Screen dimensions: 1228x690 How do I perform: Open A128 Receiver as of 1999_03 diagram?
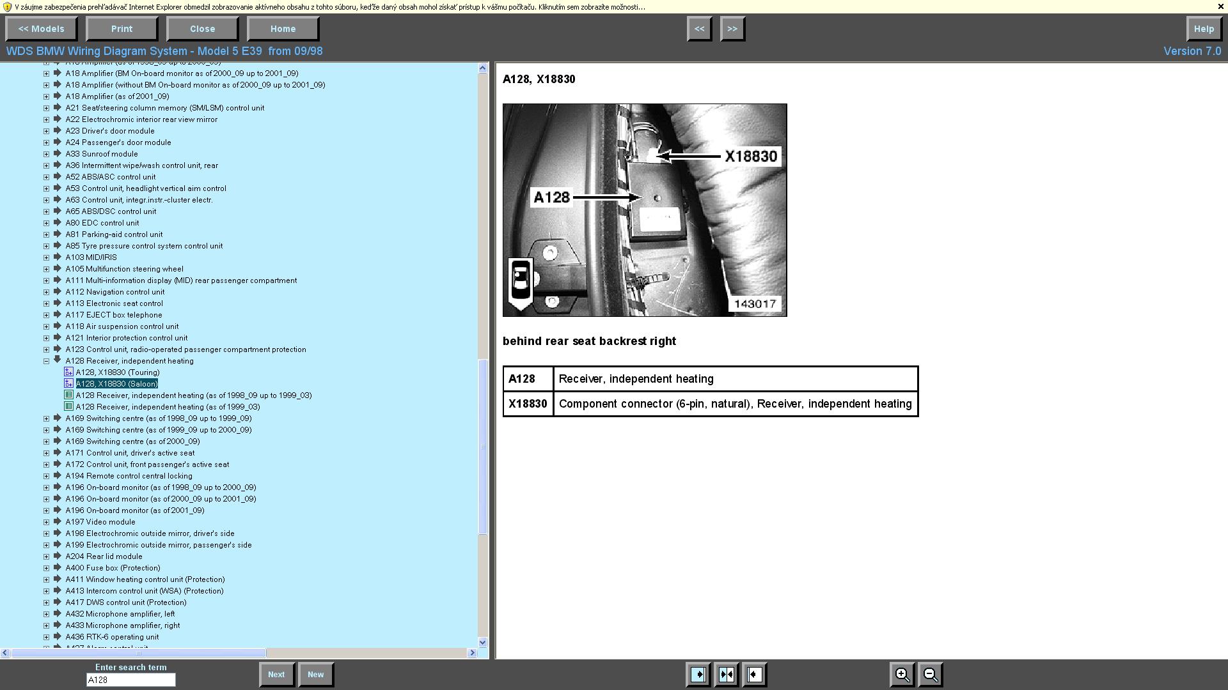coord(168,407)
